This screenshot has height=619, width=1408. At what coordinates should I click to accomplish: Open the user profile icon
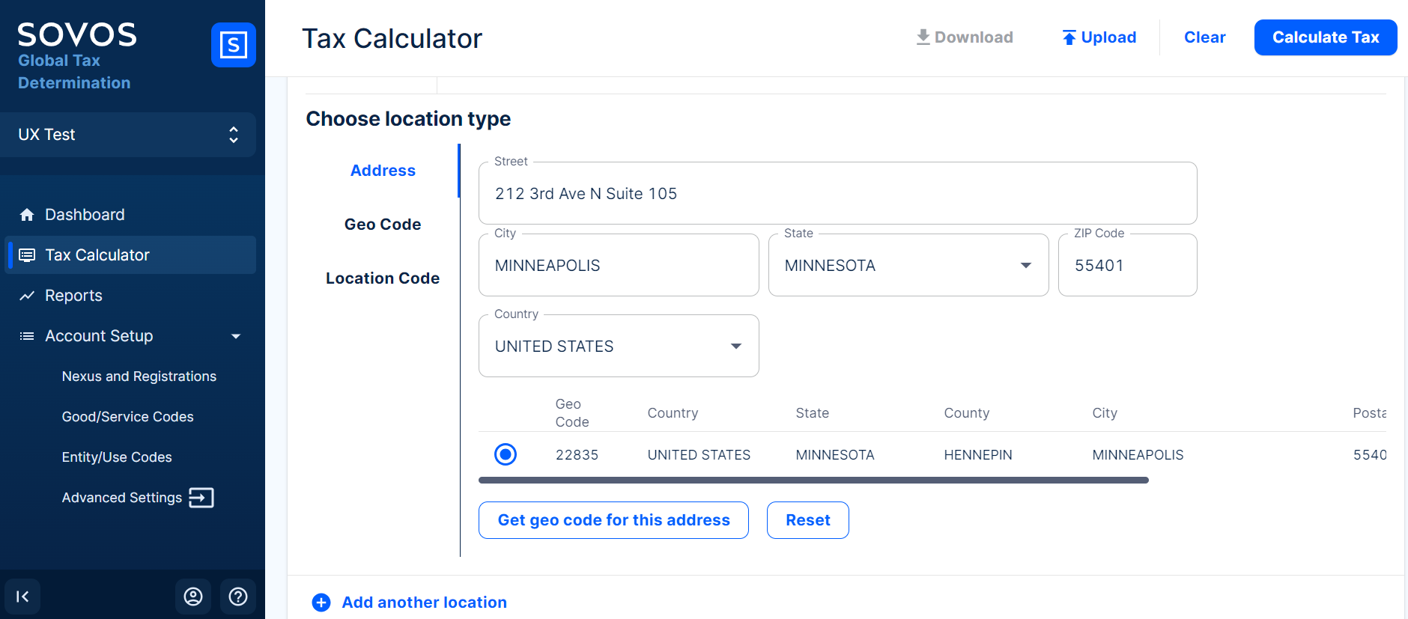point(193,597)
